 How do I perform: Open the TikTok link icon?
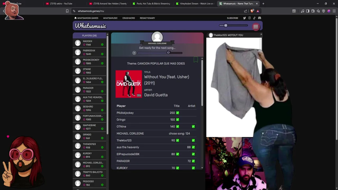tap(254, 18)
